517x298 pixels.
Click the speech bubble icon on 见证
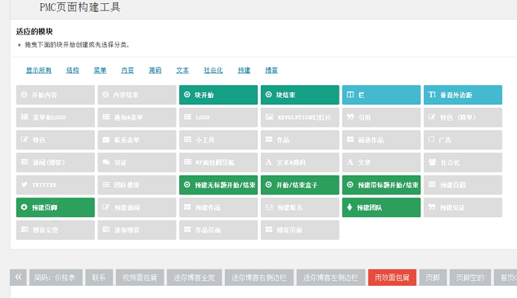coord(106,162)
